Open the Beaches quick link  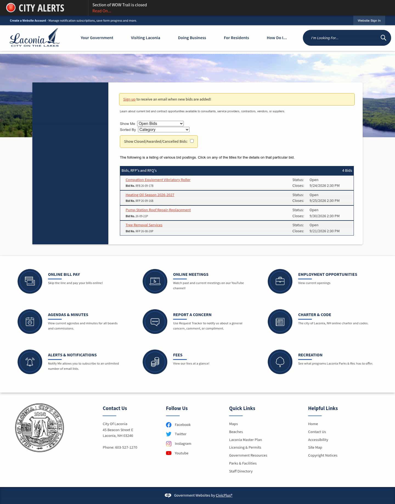(x=236, y=432)
